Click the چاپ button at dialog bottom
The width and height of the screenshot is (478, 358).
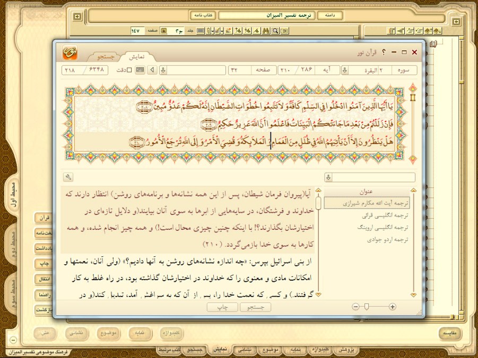222,307
